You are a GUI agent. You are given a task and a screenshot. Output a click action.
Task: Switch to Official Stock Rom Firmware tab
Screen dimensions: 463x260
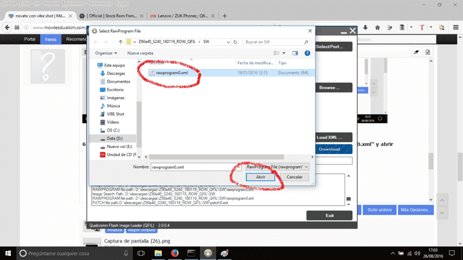[112, 16]
